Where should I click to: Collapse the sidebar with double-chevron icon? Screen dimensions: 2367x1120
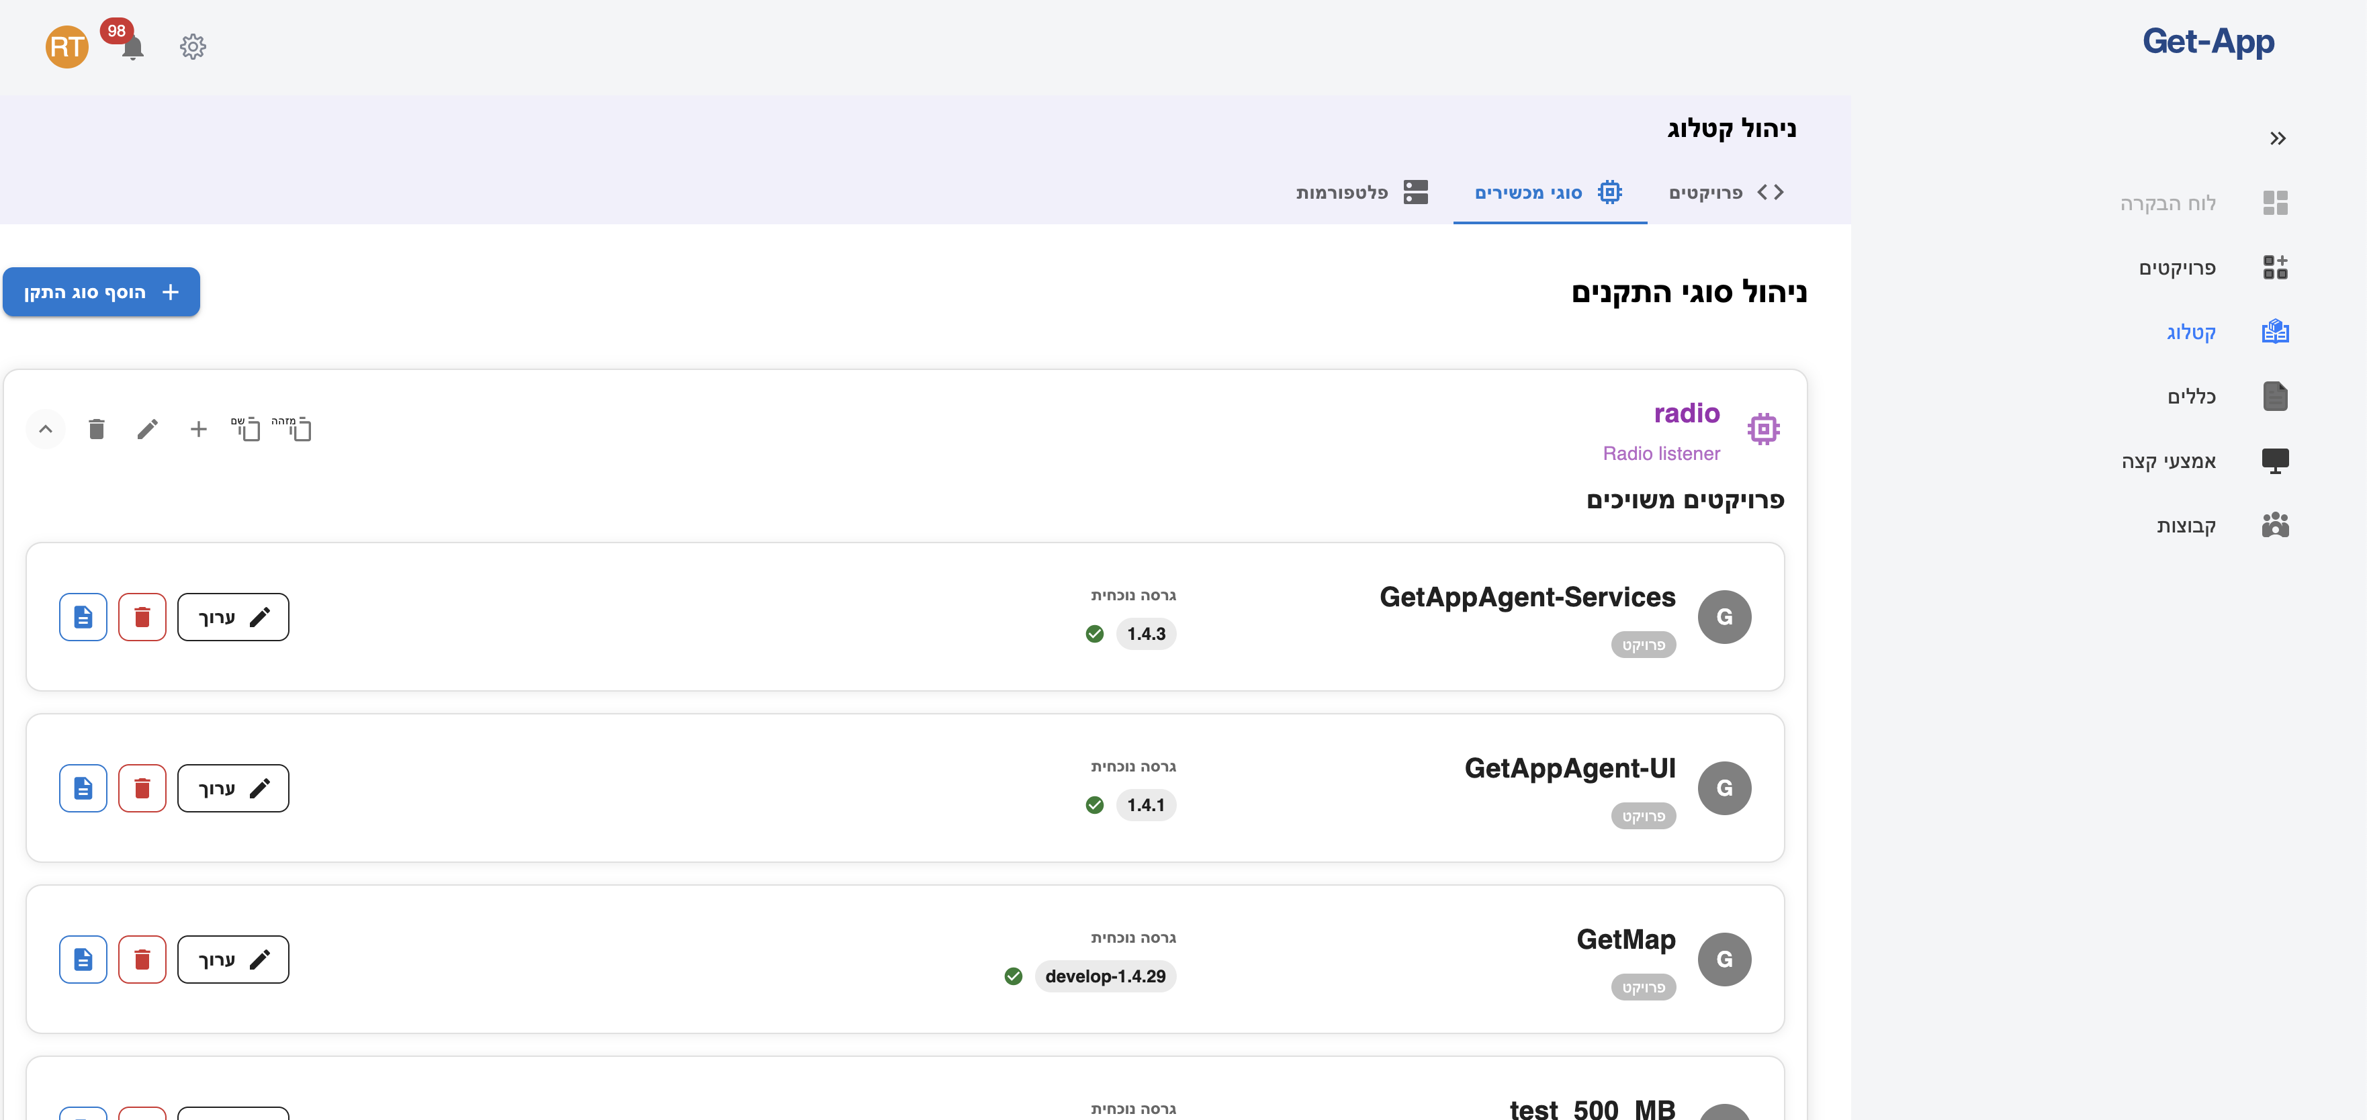(2277, 139)
